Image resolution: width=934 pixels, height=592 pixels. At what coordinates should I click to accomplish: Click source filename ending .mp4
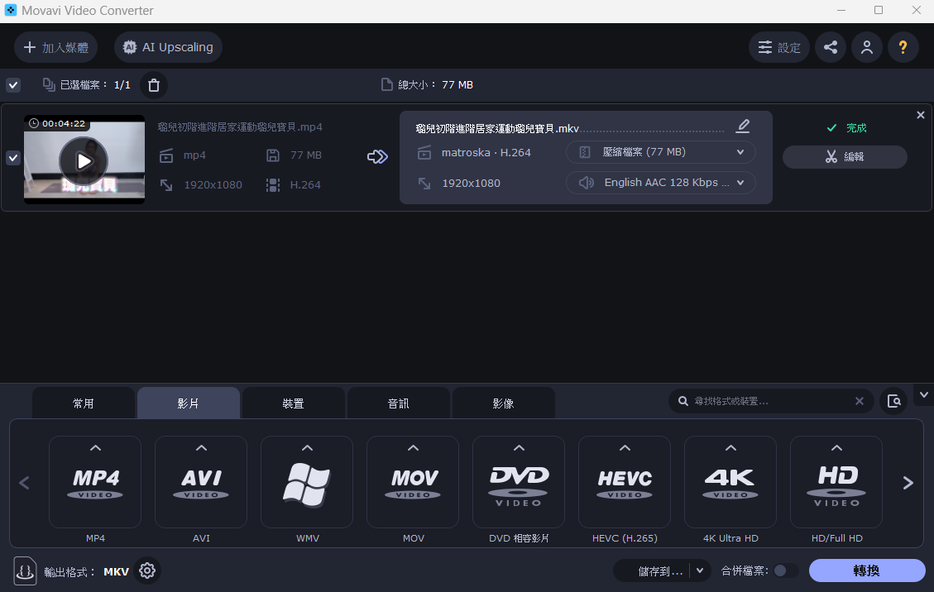[x=240, y=127]
